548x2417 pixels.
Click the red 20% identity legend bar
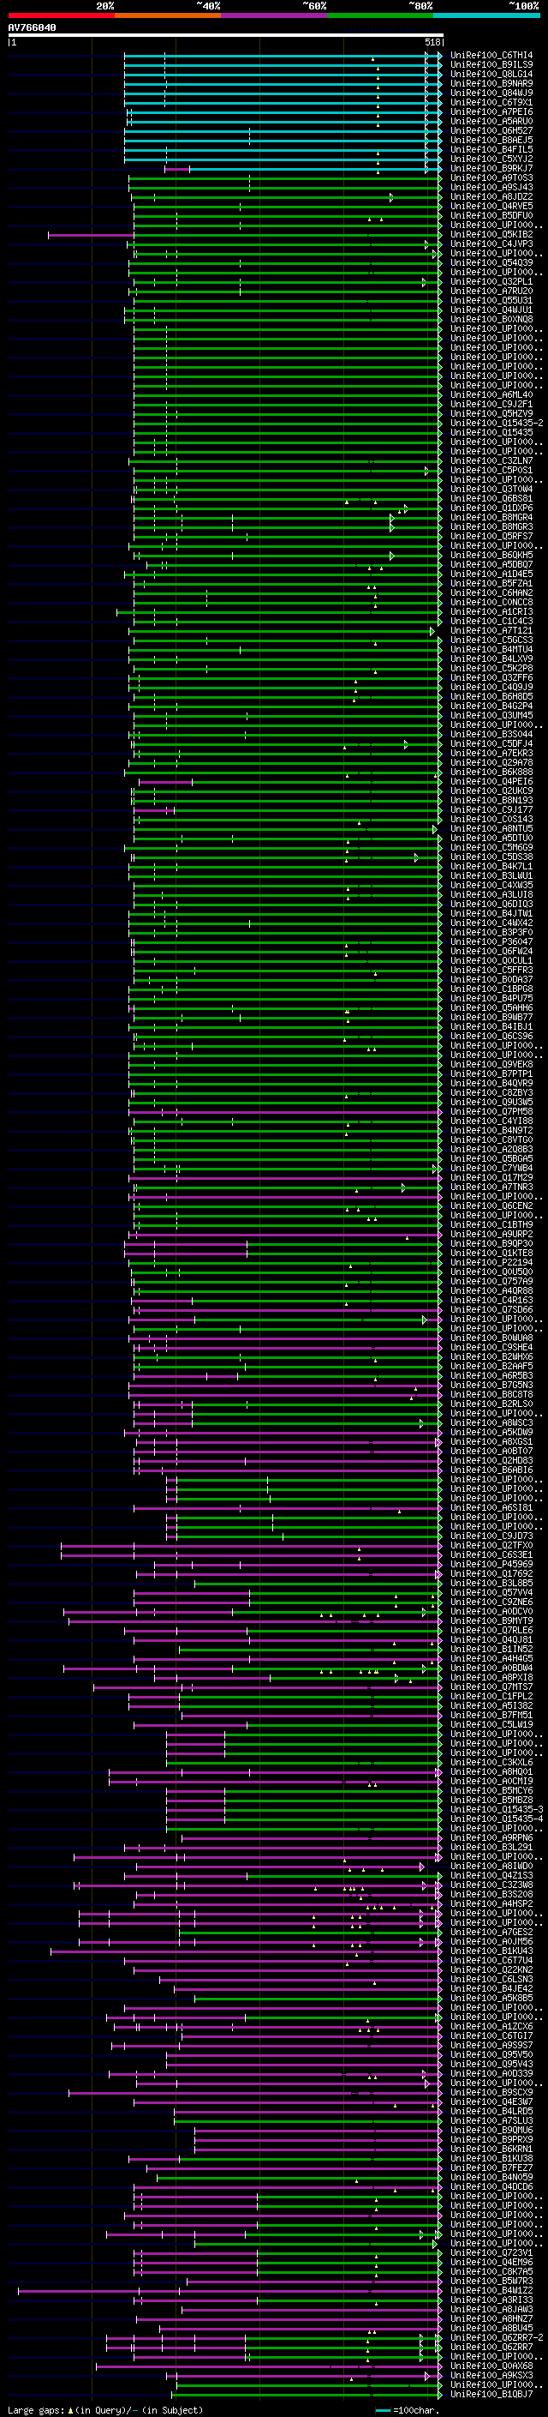pyautogui.click(x=62, y=15)
